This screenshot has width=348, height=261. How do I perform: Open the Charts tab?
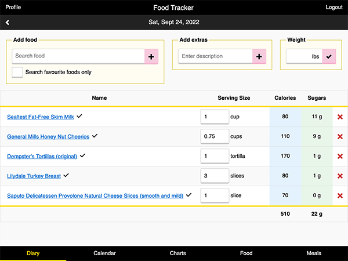click(x=178, y=253)
